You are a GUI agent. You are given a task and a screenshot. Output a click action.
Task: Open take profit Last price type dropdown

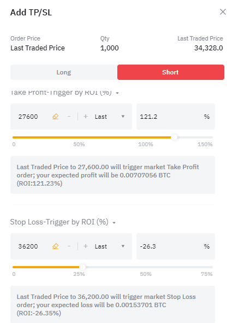(x=110, y=117)
